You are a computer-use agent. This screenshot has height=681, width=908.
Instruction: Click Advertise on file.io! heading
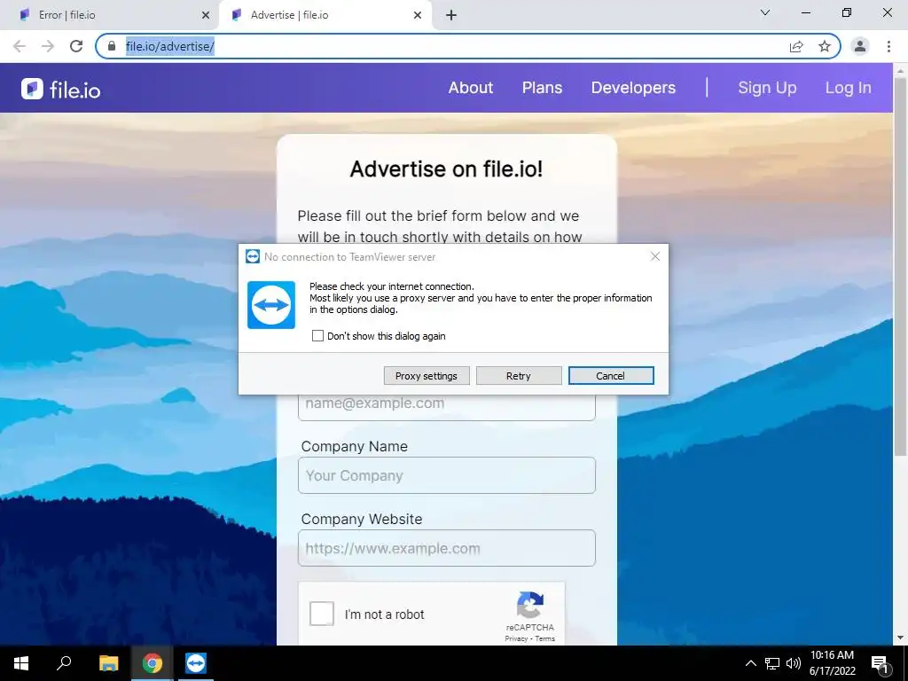[x=447, y=169]
